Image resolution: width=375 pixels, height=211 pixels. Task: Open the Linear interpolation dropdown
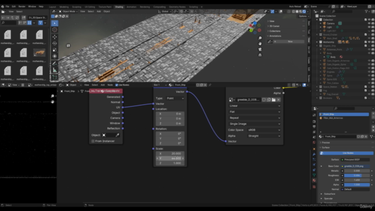tap(254, 105)
